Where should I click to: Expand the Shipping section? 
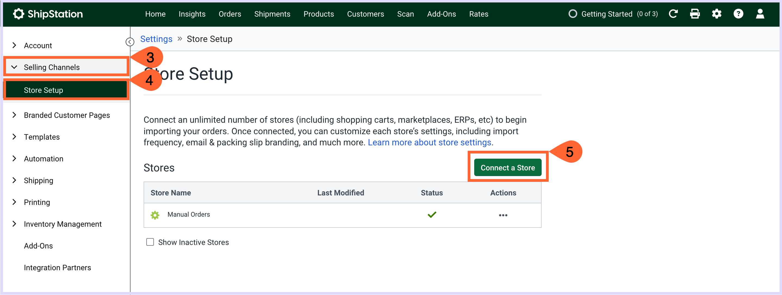[x=14, y=180]
